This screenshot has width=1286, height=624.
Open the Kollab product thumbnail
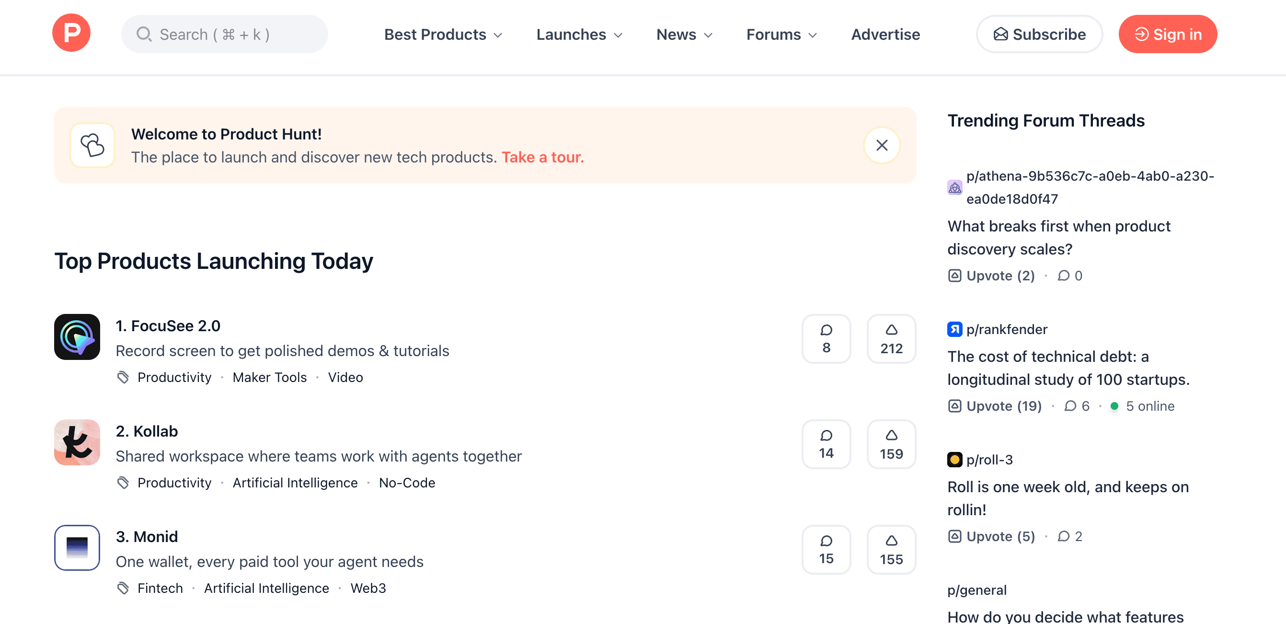[x=77, y=442]
